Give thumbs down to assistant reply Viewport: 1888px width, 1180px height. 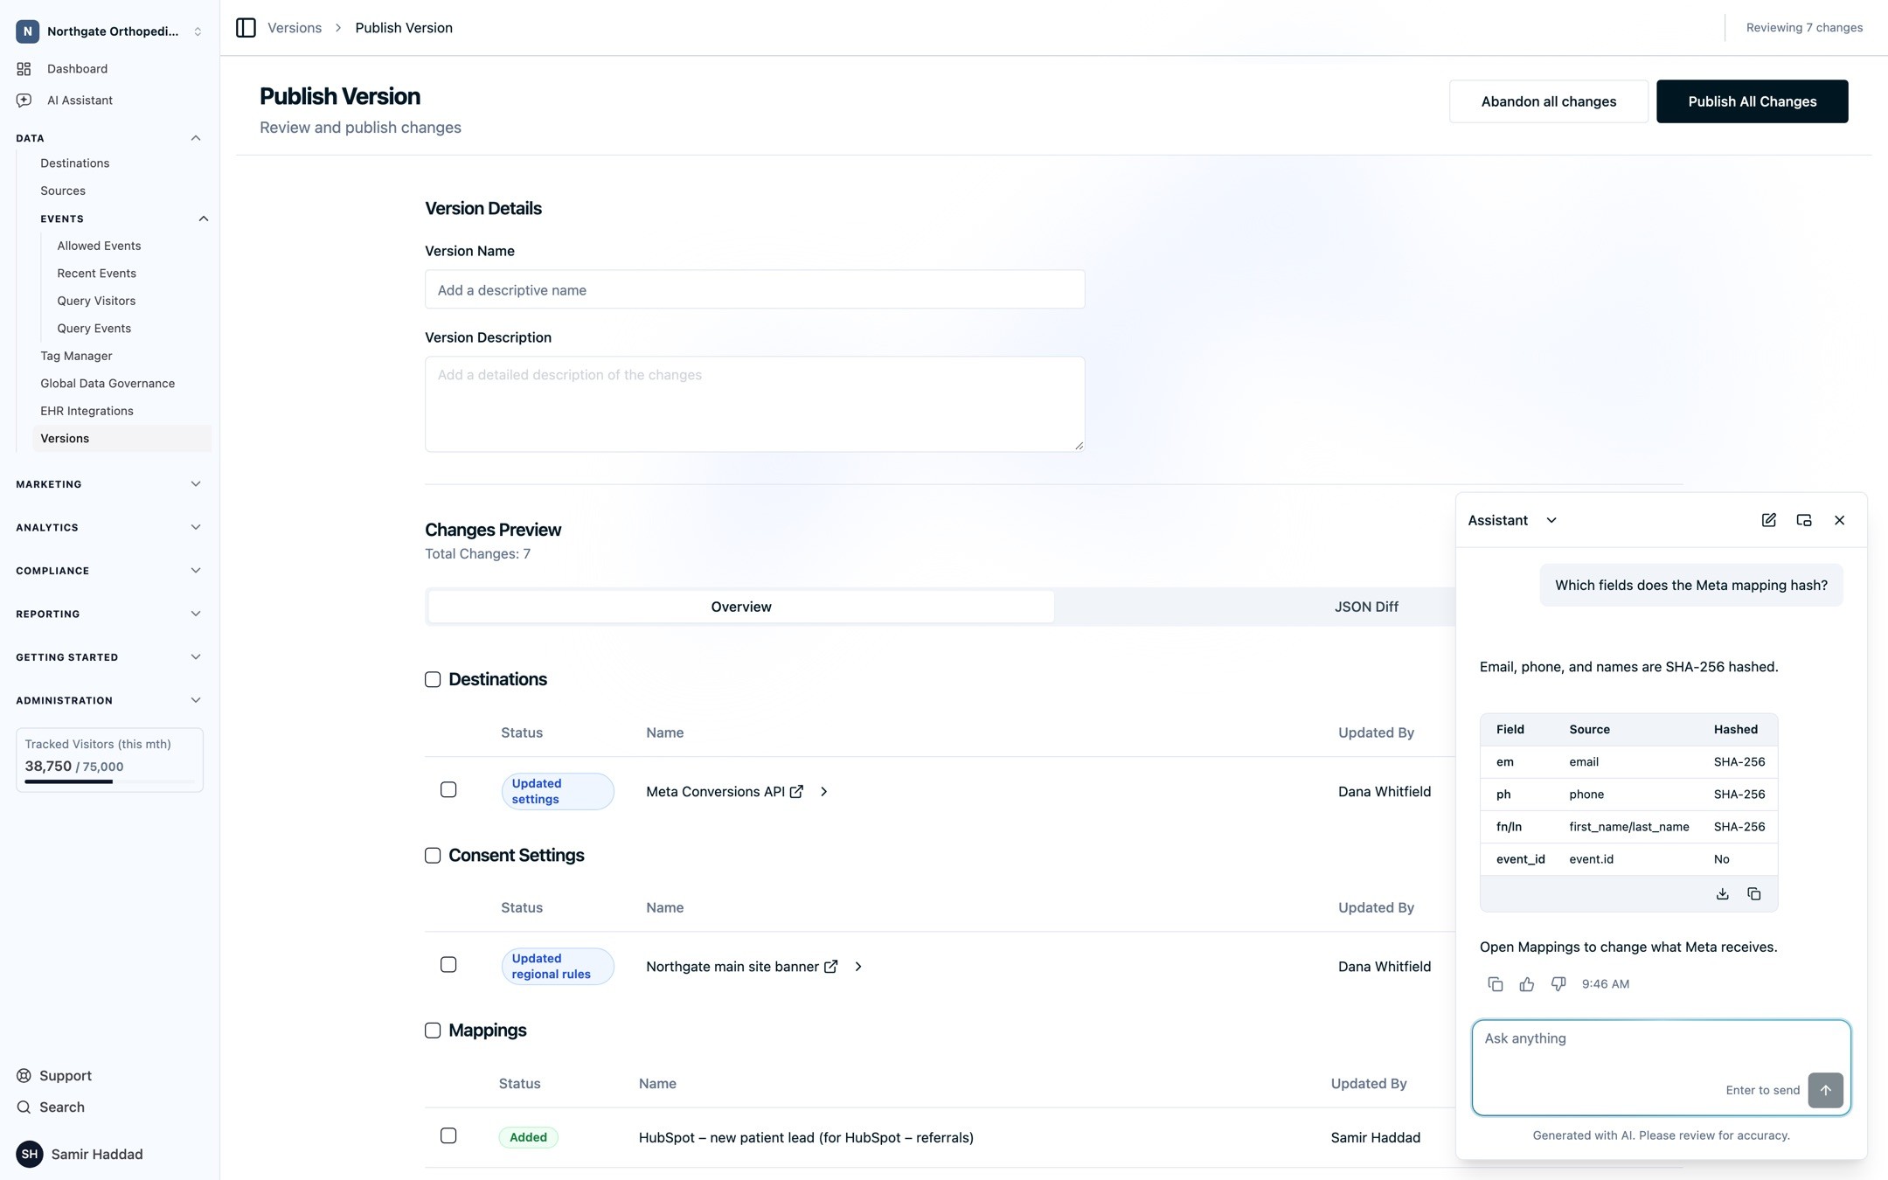click(1558, 984)
